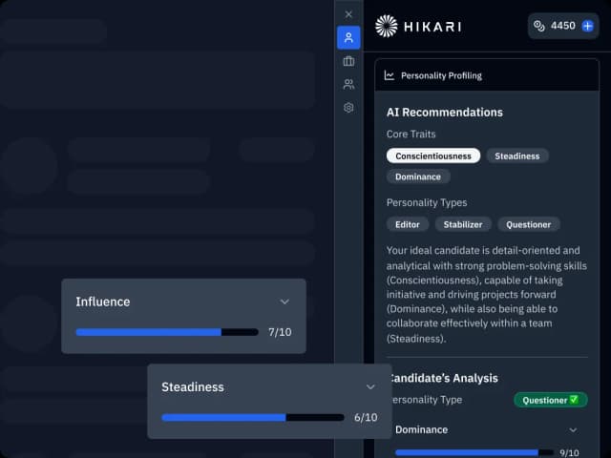The height and width of the screenshot is (458, 611).
Task: Open settings gear in sidebar
Action: coord(348,108)
